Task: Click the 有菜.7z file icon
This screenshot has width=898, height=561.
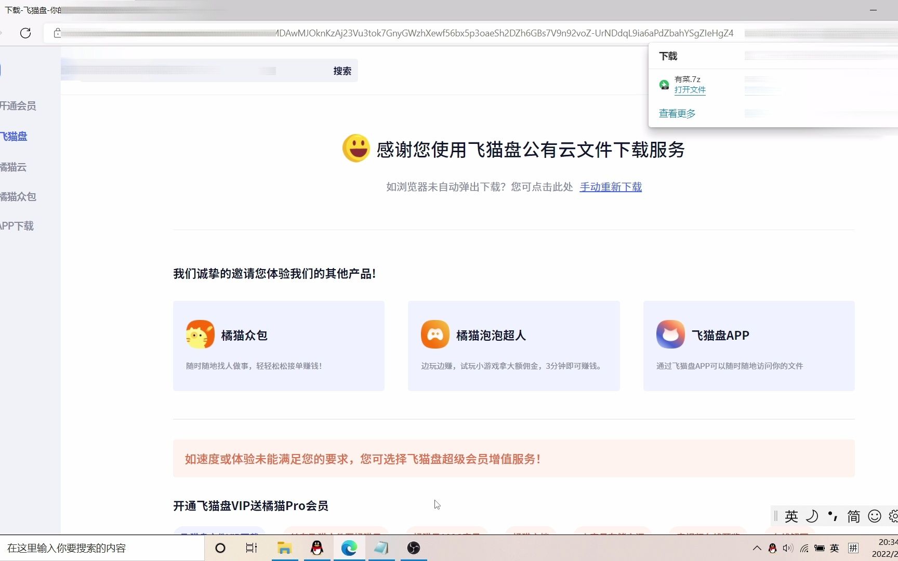Action: pos(664,85)
